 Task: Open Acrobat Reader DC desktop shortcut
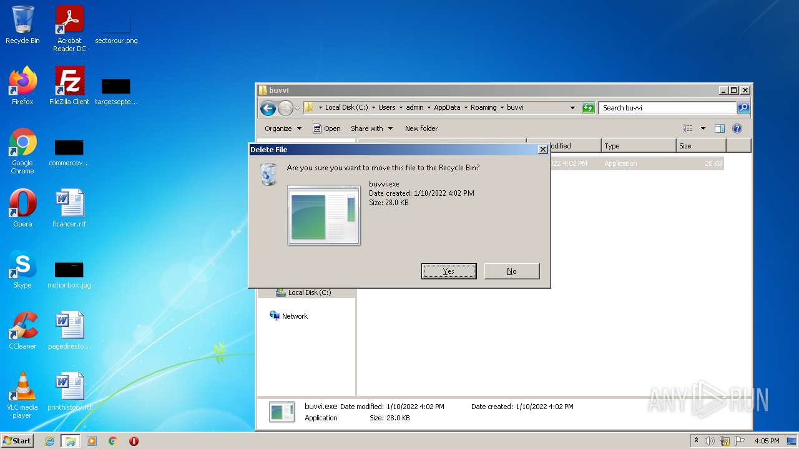69,29
